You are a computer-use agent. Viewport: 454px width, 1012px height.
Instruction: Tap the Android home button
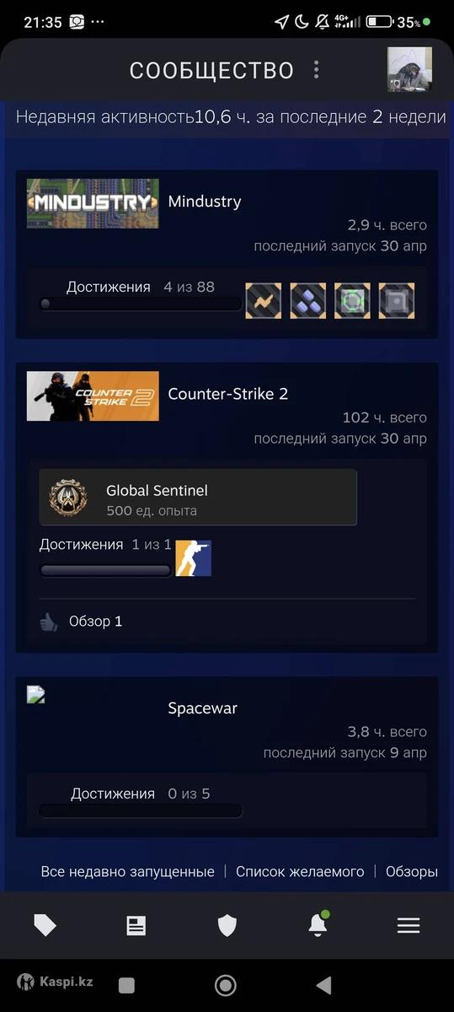click(225, 985)
